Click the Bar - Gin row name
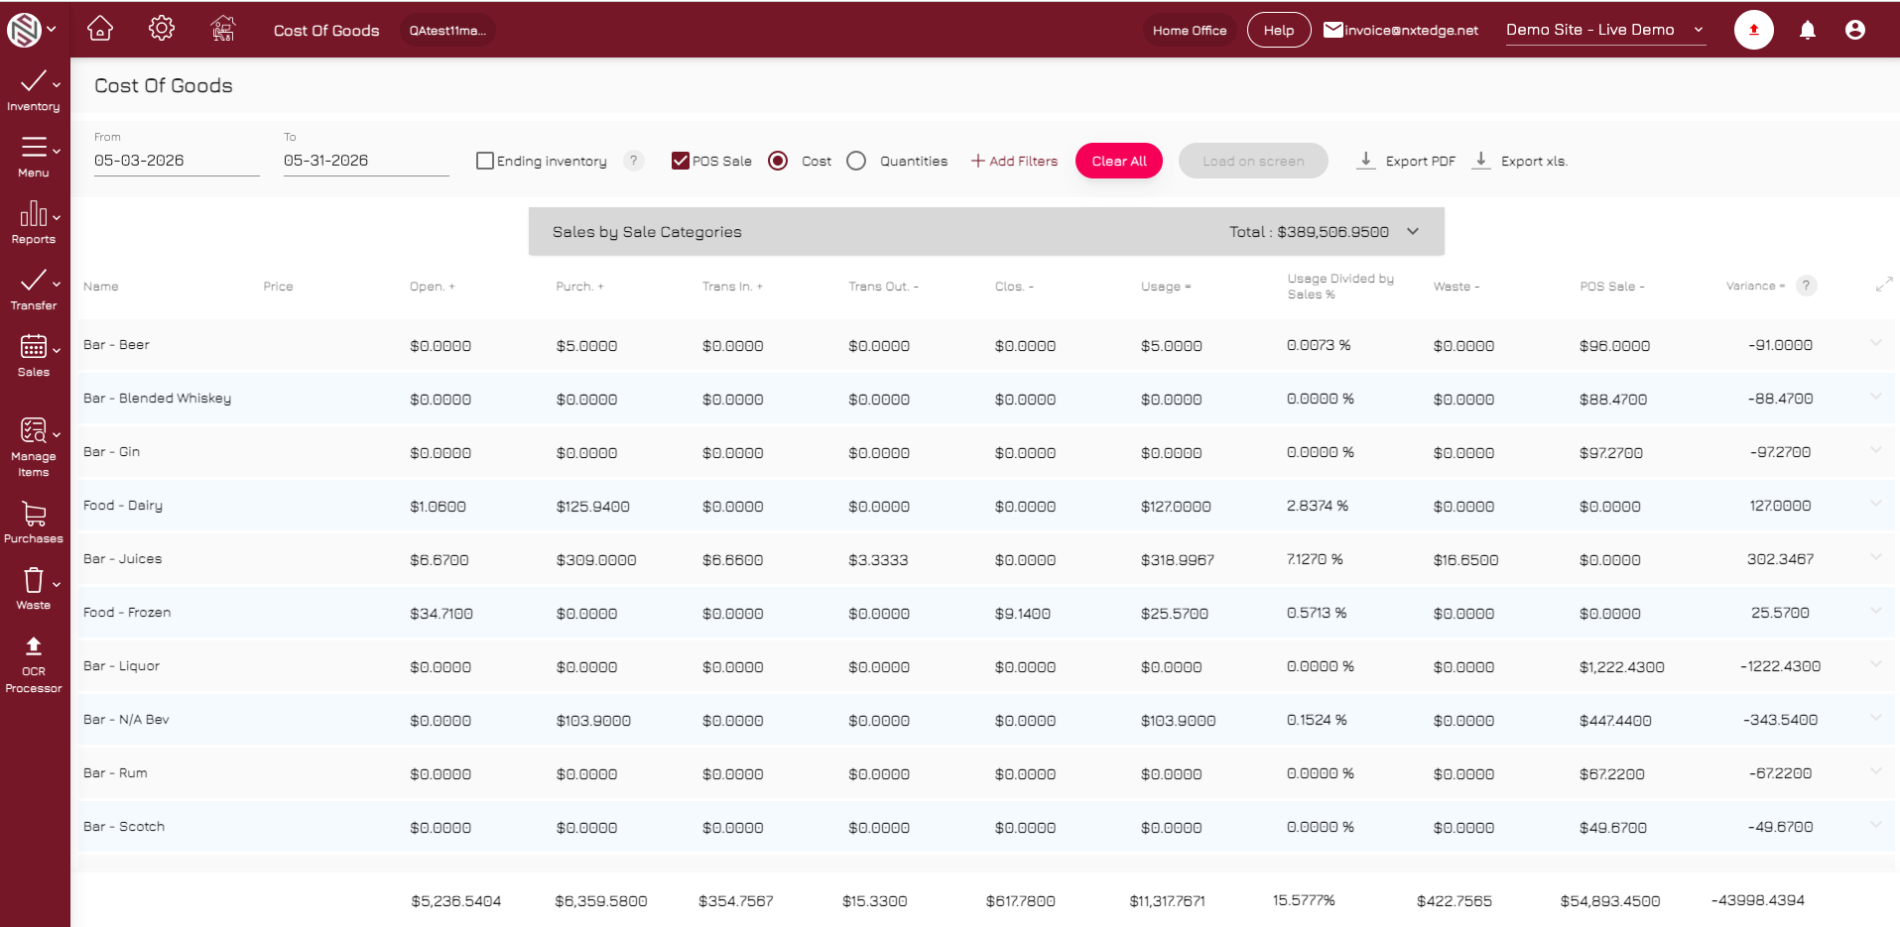This screenshot has height=927, width=1900. coord(111,452)
